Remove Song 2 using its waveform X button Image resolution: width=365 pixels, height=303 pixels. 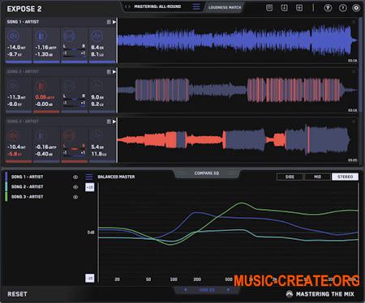coord(354,72)
